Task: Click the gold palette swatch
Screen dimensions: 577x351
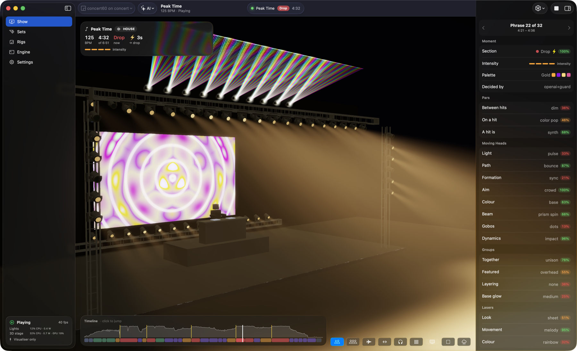Action: coord(553,75)
